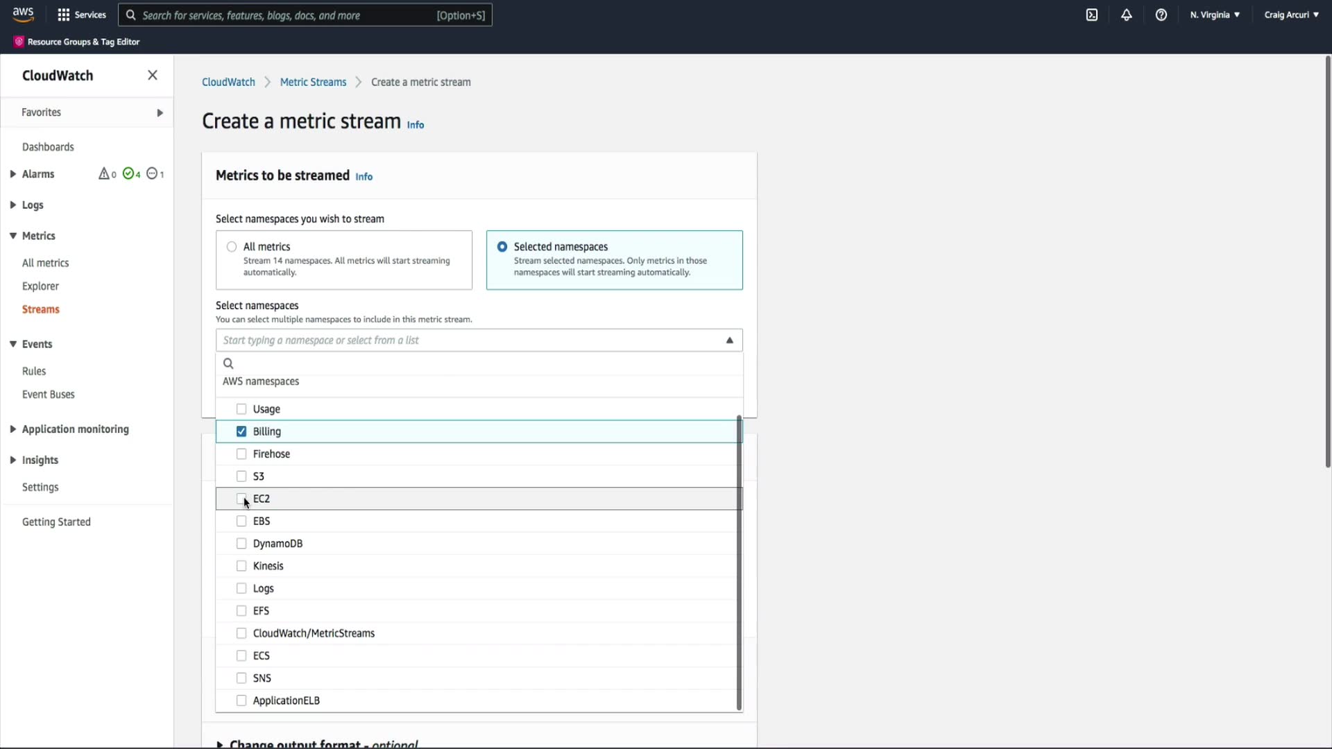The width and height of the screenshot is (1332, 749).
Task: Expand the Favorites section arrow
Action: tap(160, 112)
